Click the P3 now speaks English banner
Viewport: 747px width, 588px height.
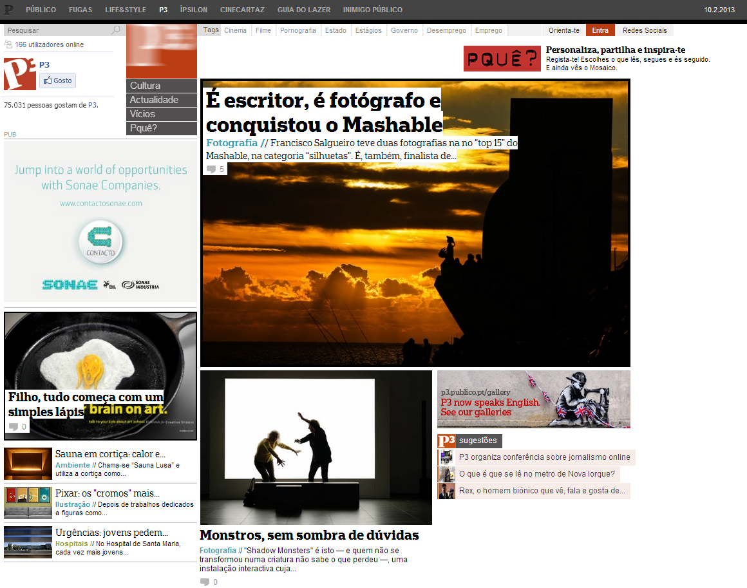click(x=533, y=399)
